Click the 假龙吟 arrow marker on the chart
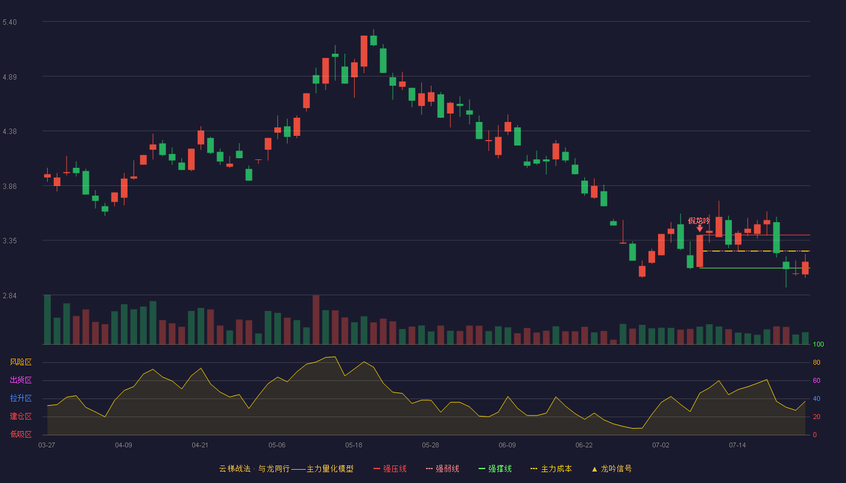Screen dimensions: 846x483 699,228
